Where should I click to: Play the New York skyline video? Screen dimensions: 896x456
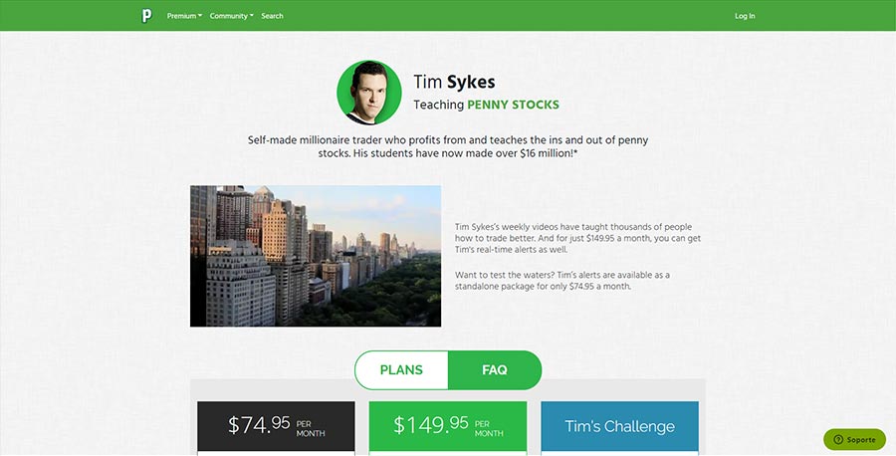[x=316, y=256]
